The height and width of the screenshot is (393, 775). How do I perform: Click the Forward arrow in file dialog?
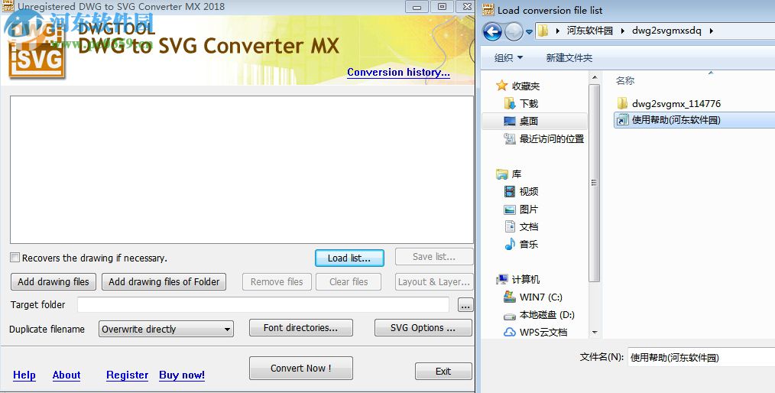(x=514, y=31)
